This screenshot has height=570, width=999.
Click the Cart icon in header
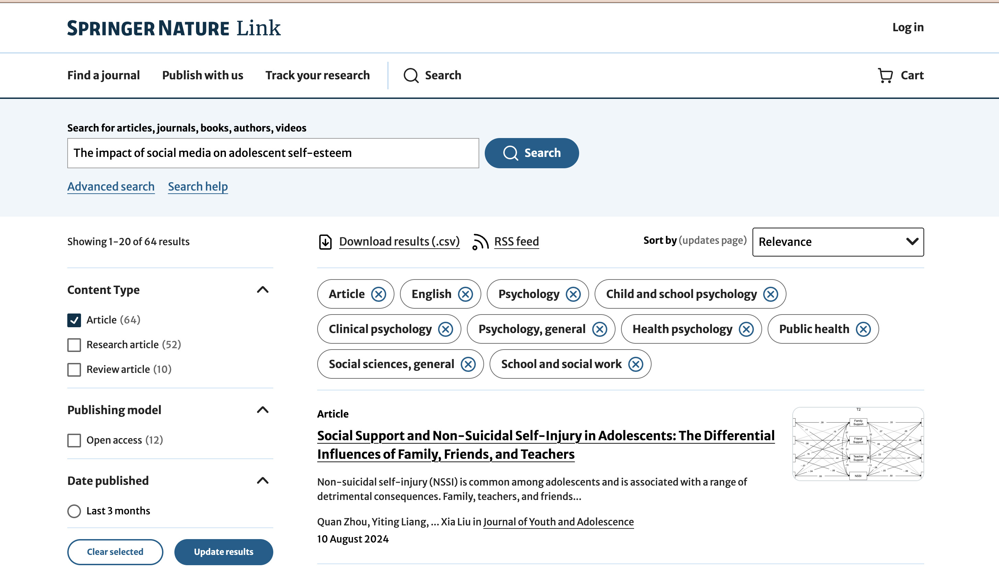[x=885, y=75]
